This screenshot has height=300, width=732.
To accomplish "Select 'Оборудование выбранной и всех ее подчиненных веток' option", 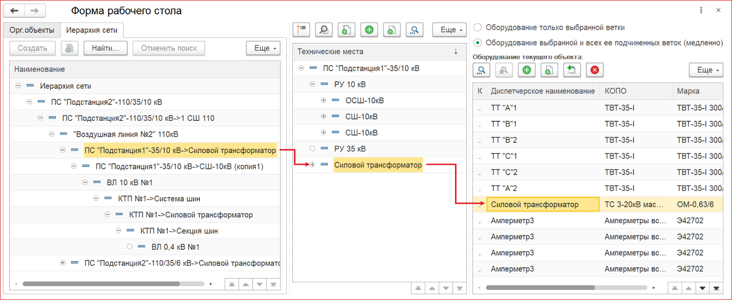I will tap(478, 43).
